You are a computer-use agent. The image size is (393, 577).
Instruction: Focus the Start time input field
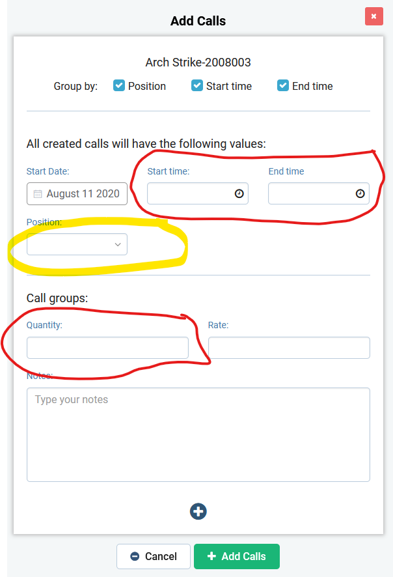(190, 193)
